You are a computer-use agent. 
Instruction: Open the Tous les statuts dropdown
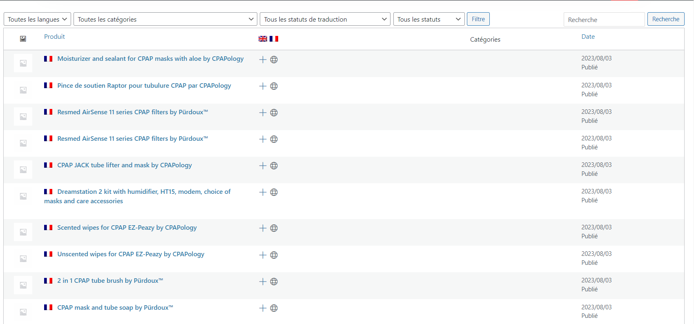tap(429, 19)
